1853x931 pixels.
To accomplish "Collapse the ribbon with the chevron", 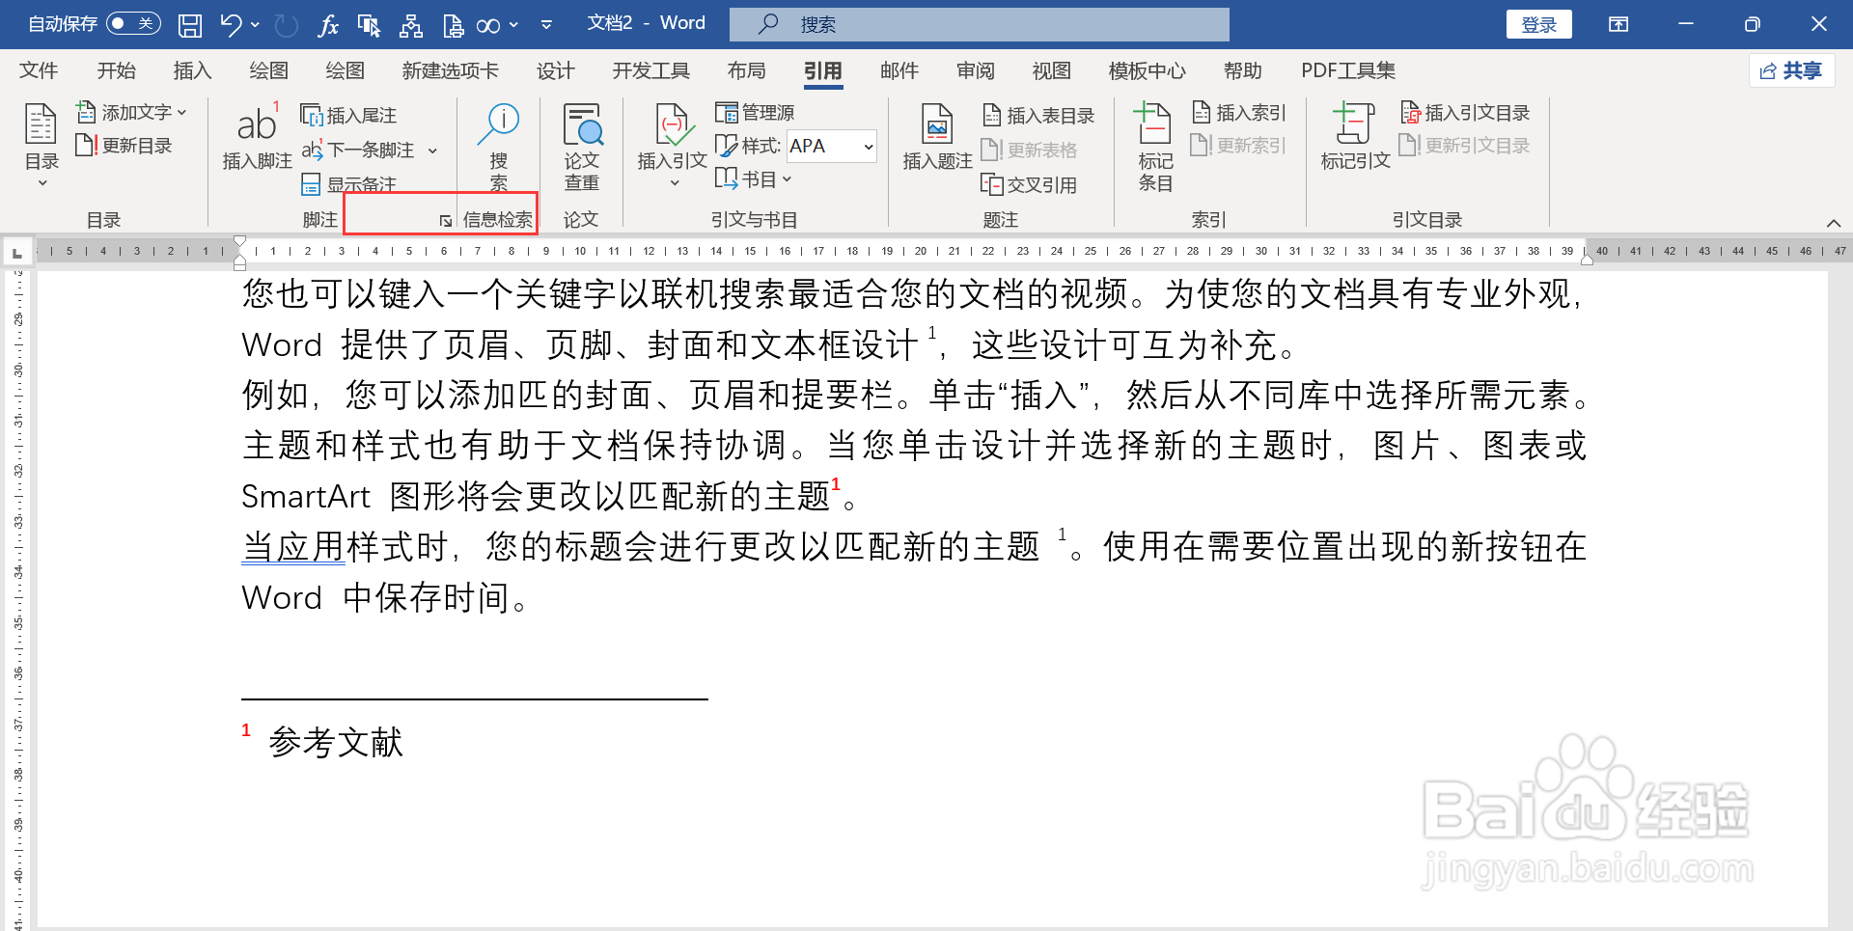I will [x=1834, y=223].
